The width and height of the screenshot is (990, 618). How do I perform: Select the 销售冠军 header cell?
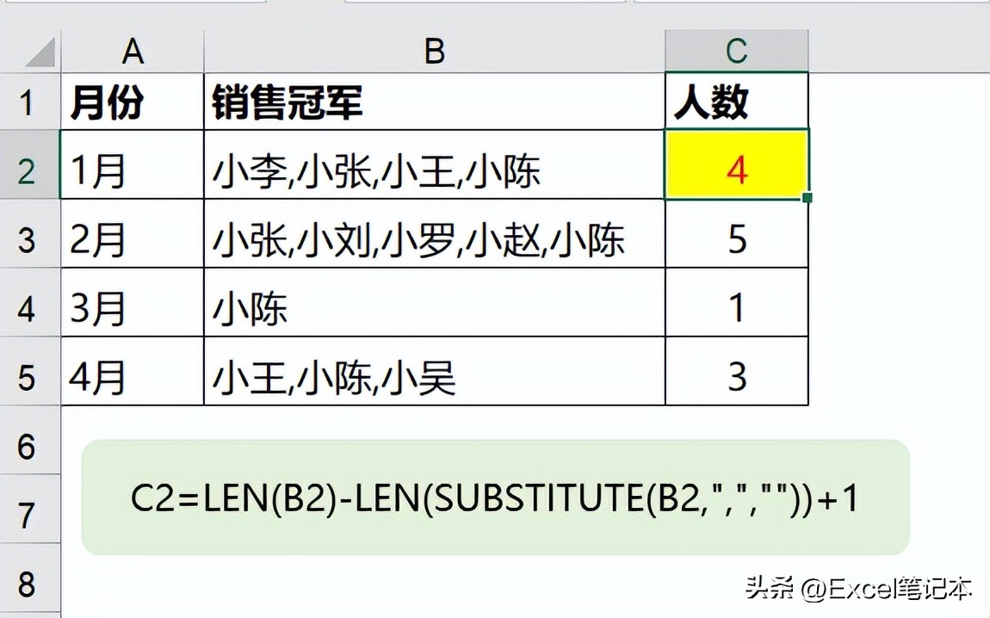[435, 102]
